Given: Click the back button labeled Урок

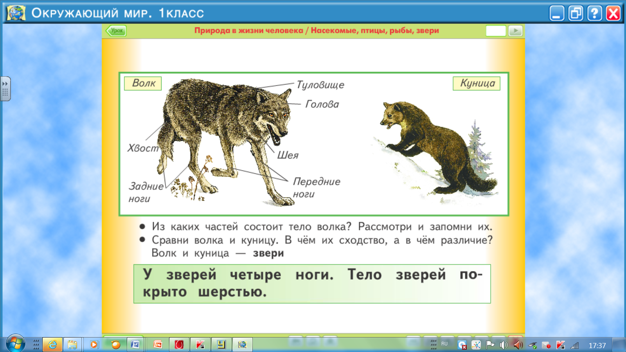Looking at the screenshot, I should (x=116, y=31).
